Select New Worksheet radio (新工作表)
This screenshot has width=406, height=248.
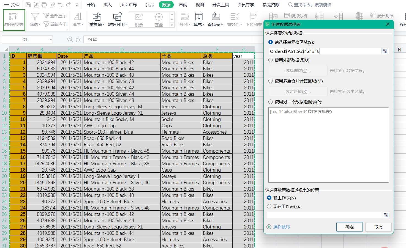point(269,198)
